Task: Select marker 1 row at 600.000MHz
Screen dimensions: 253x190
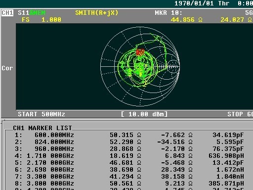Action: click(x=129, y=135)
